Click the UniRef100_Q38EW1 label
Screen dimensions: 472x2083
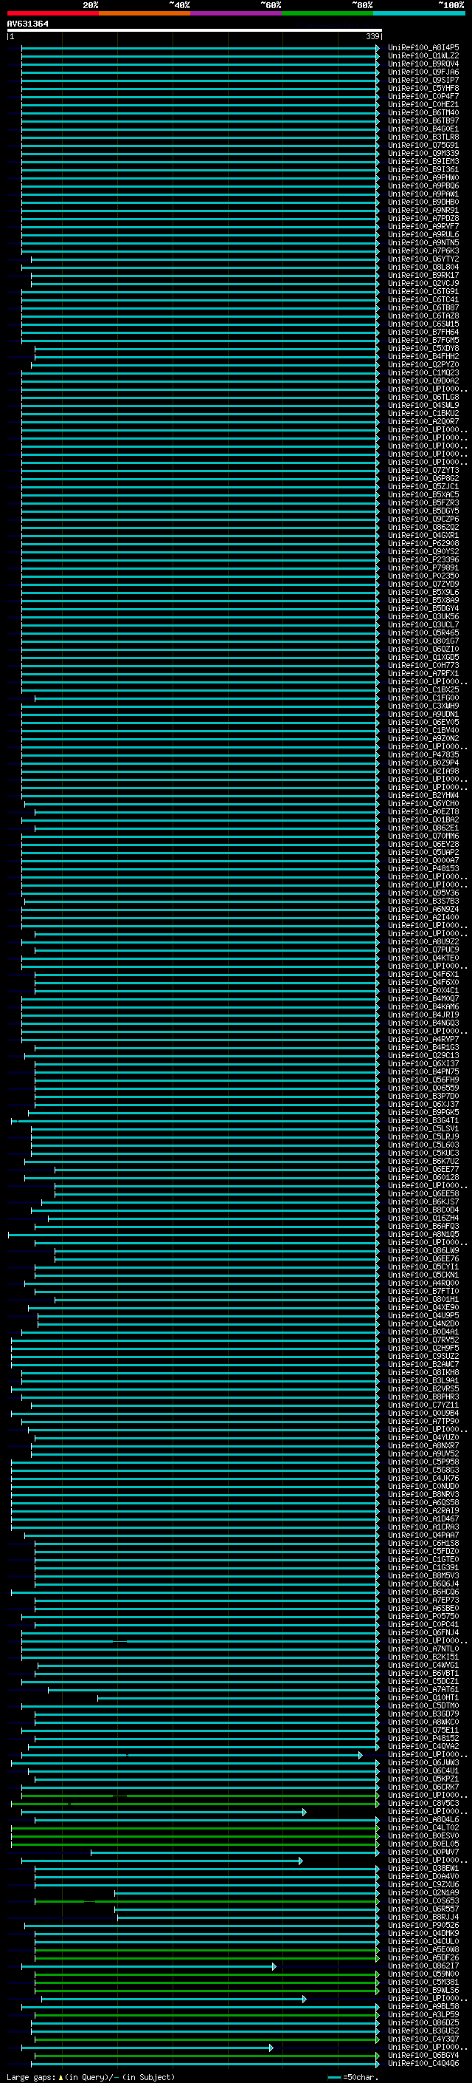pyautogui.click(x=423, y=1868)
